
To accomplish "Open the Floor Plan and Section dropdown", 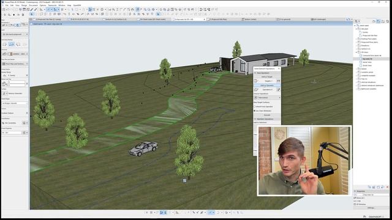I will [15, 64].
